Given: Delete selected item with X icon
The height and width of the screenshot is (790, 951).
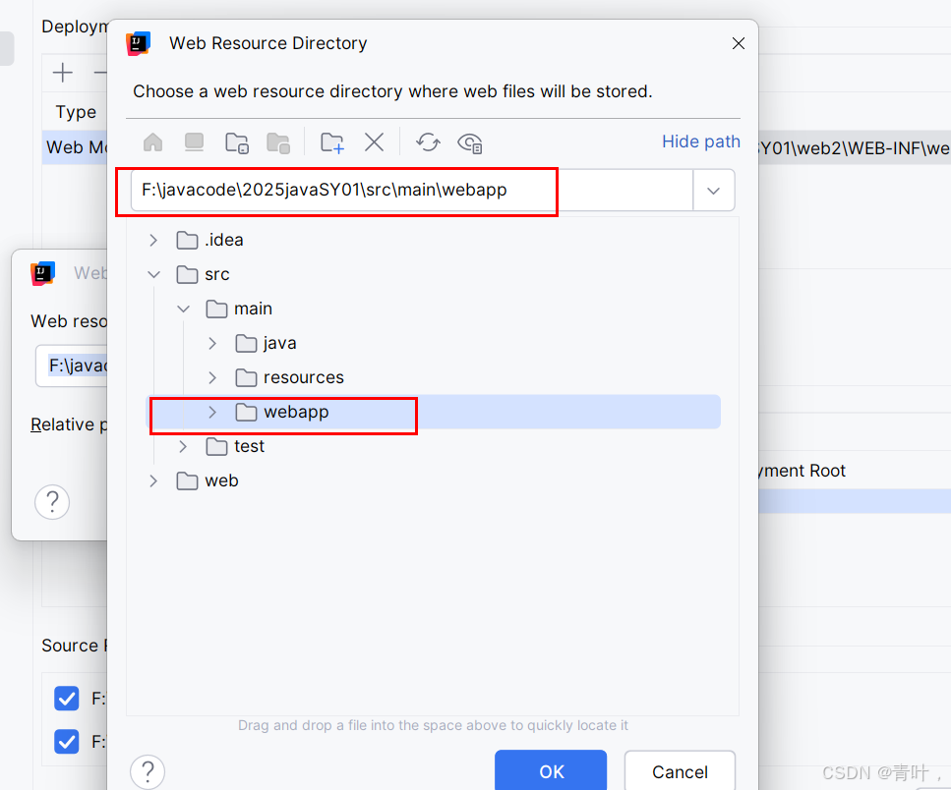Looking at the screenshot, I should (x=375, y=143).
